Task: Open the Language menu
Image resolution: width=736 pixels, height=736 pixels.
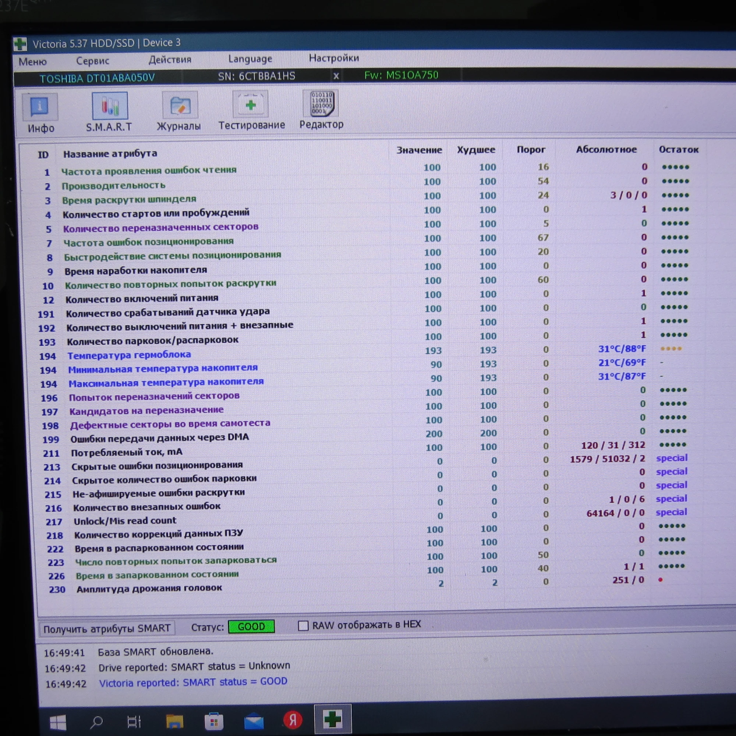Action: [250, 59]
